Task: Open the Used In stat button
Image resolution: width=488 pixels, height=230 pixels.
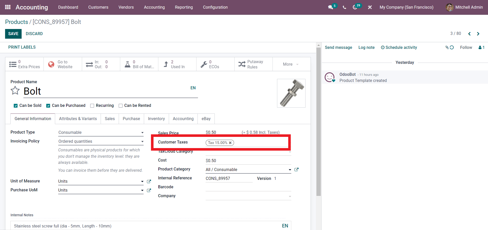Action: pos(177,64)
